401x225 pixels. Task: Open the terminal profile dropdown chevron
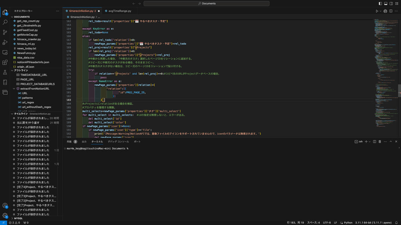coord(370,141)
